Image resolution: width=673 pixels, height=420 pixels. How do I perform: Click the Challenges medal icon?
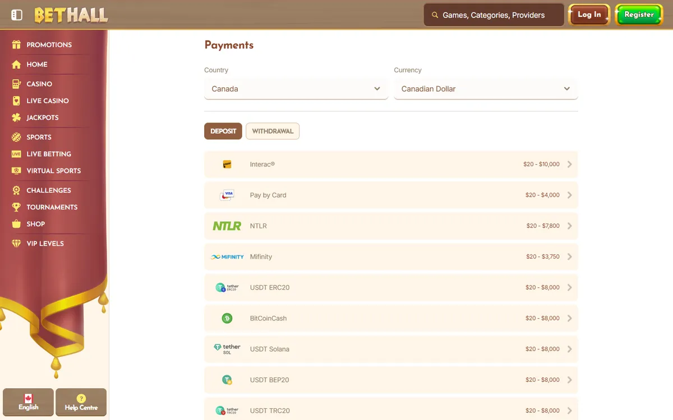tap(16, 190)
